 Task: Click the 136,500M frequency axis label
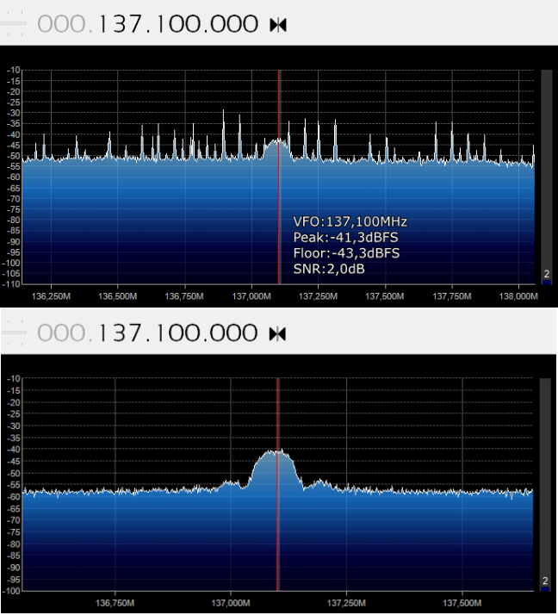[x=118, y=296]
